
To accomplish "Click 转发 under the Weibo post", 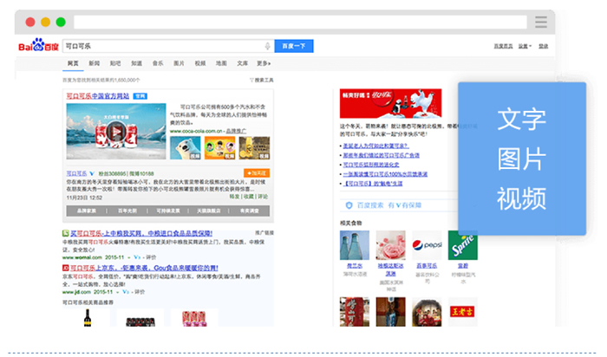I will pyautogui.click(x=235, y=197).
